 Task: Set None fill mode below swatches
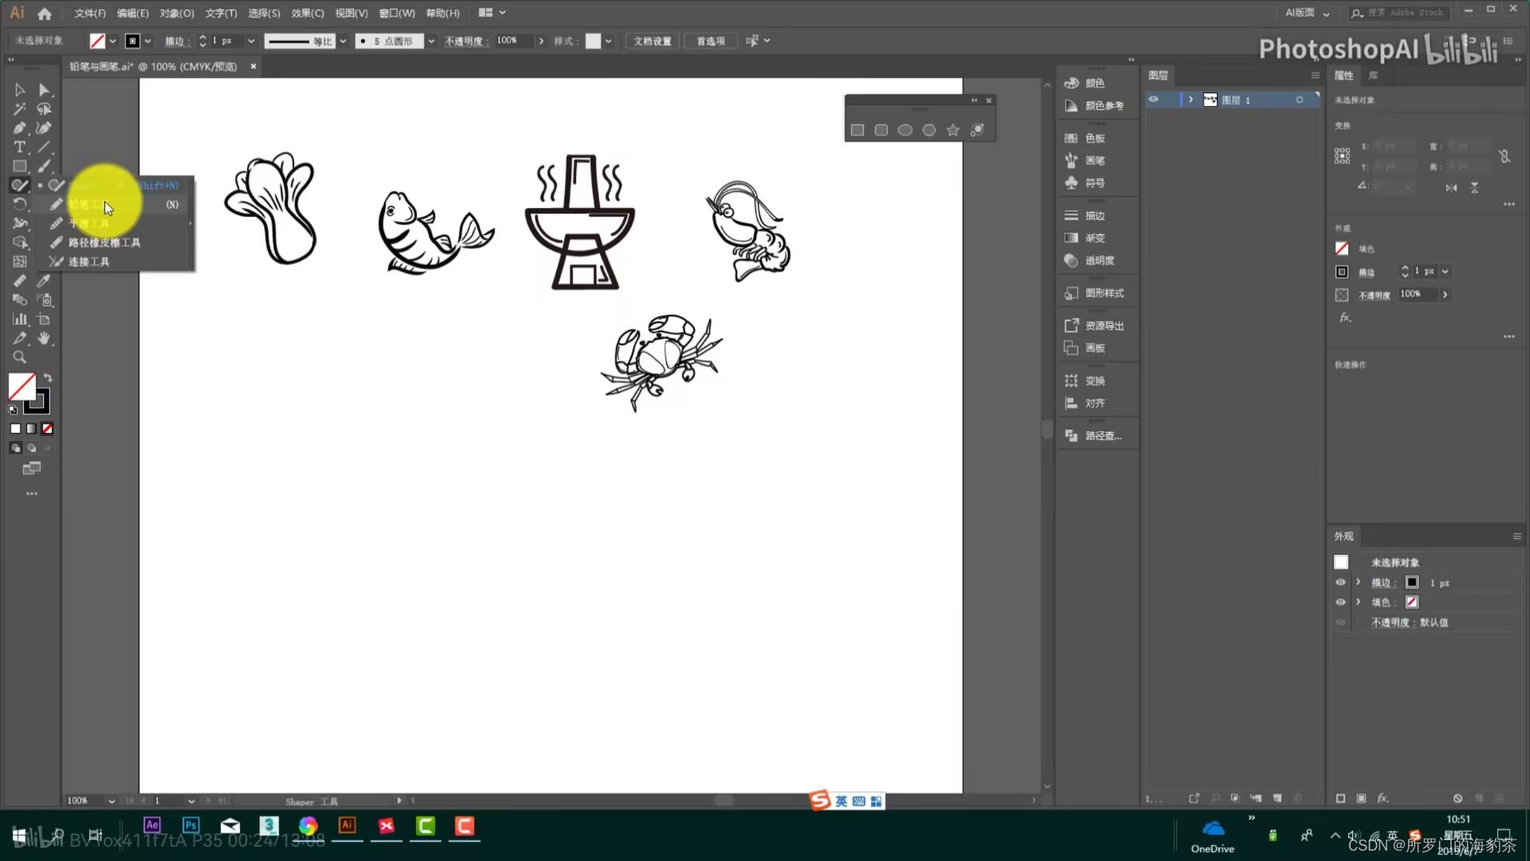47,429
